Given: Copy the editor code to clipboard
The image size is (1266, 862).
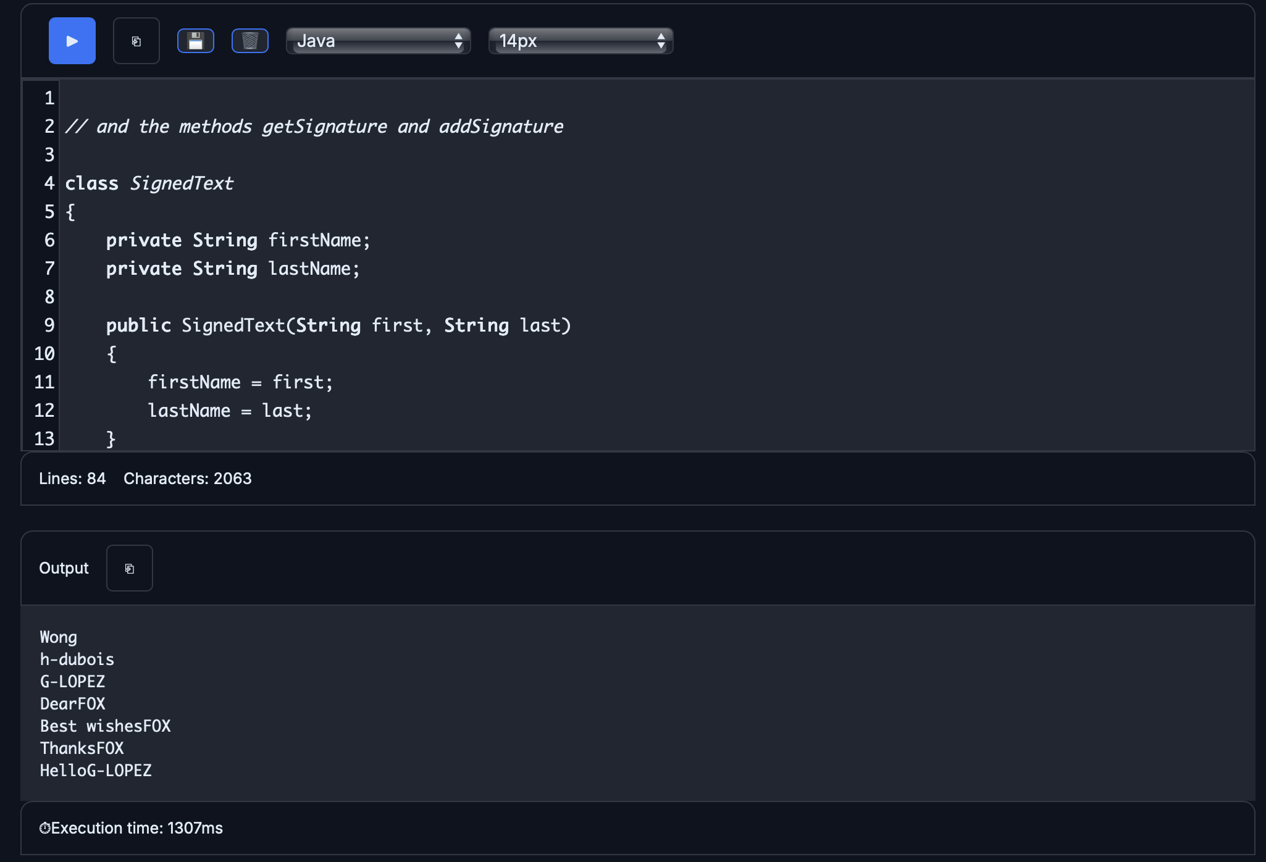Looking at the screenshot, I should tap(136, 41).
